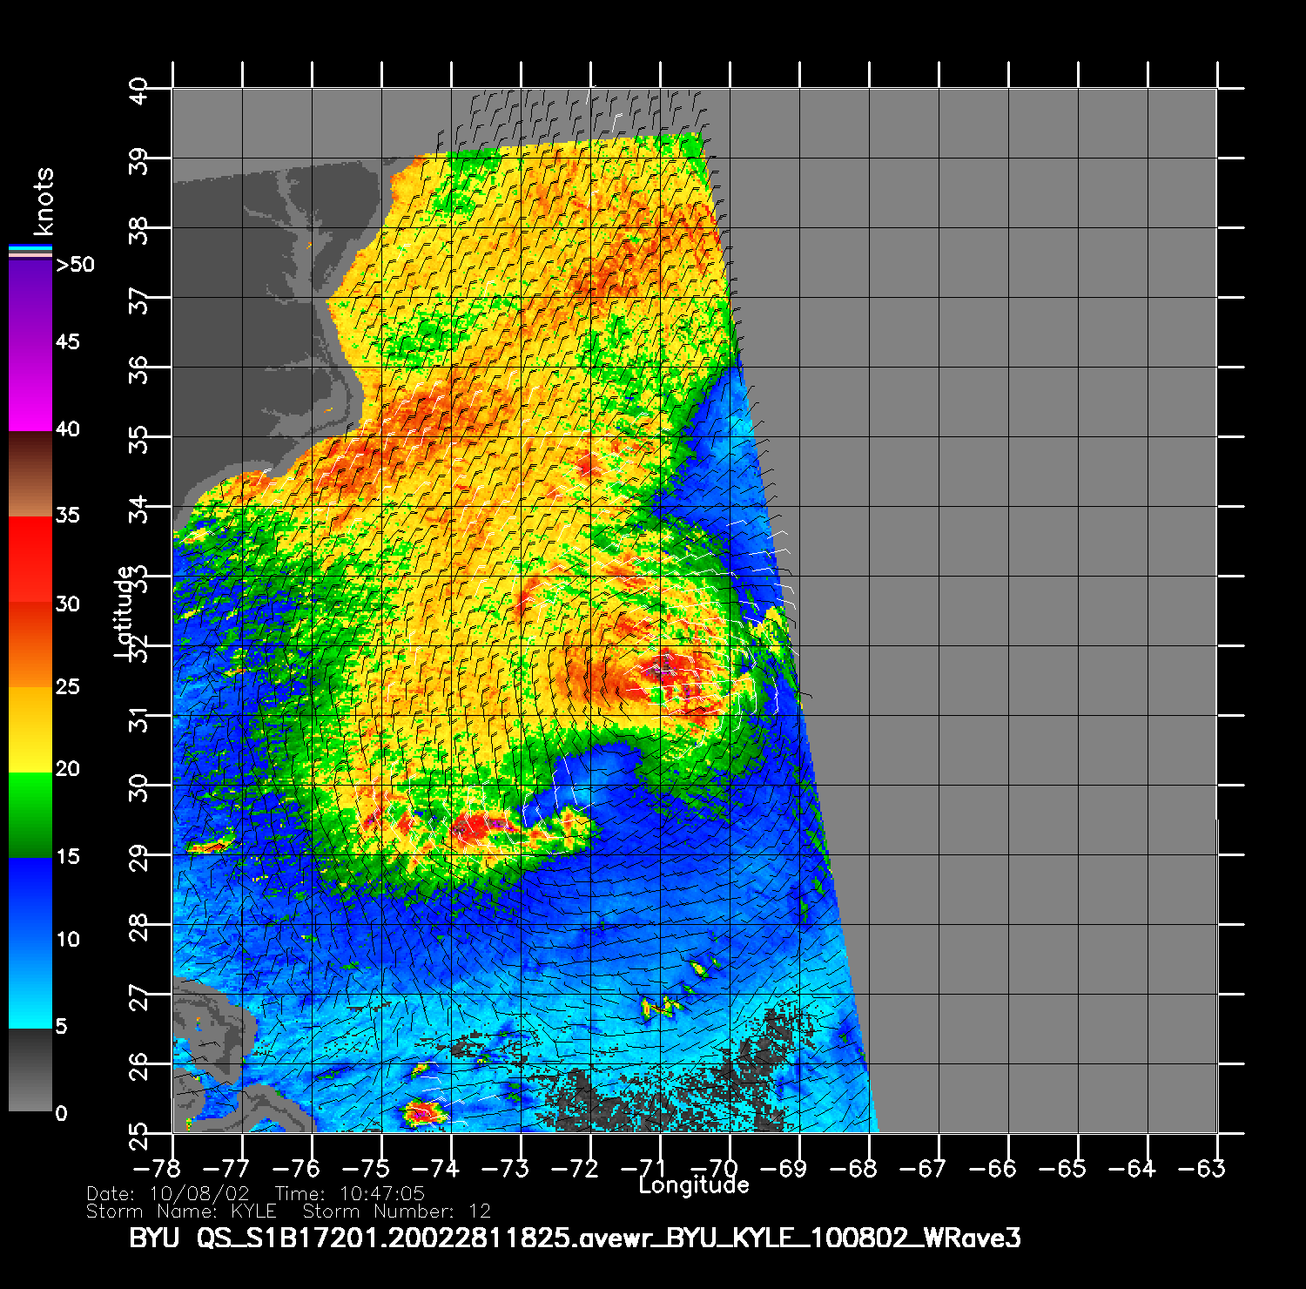The height and width of the screenshot is (1289, 1306).
Task: Click the latitude tick label 35
Action: (x=139, y=439)
